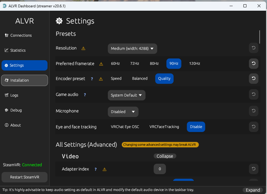Restart SteamVR
The height and width of the screenshot is (194, 267).
(24, 177)
